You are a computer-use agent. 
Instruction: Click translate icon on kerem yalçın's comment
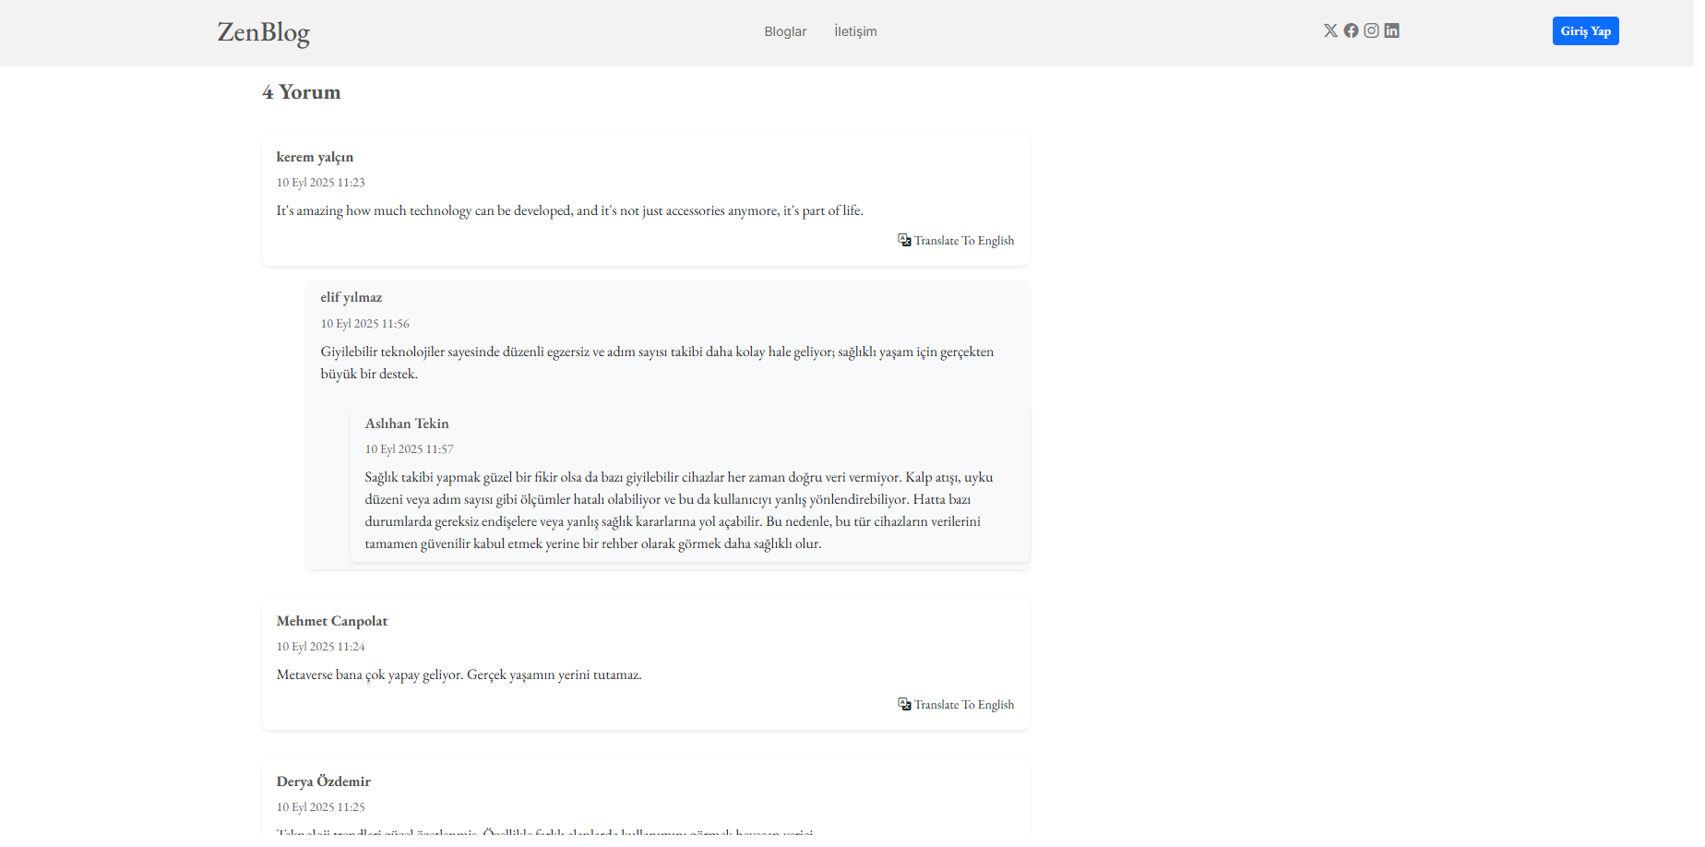(x=904, y=240)
